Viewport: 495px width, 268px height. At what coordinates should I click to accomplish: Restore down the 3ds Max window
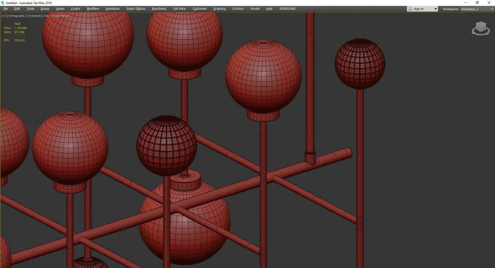click(x=477, y=2)
